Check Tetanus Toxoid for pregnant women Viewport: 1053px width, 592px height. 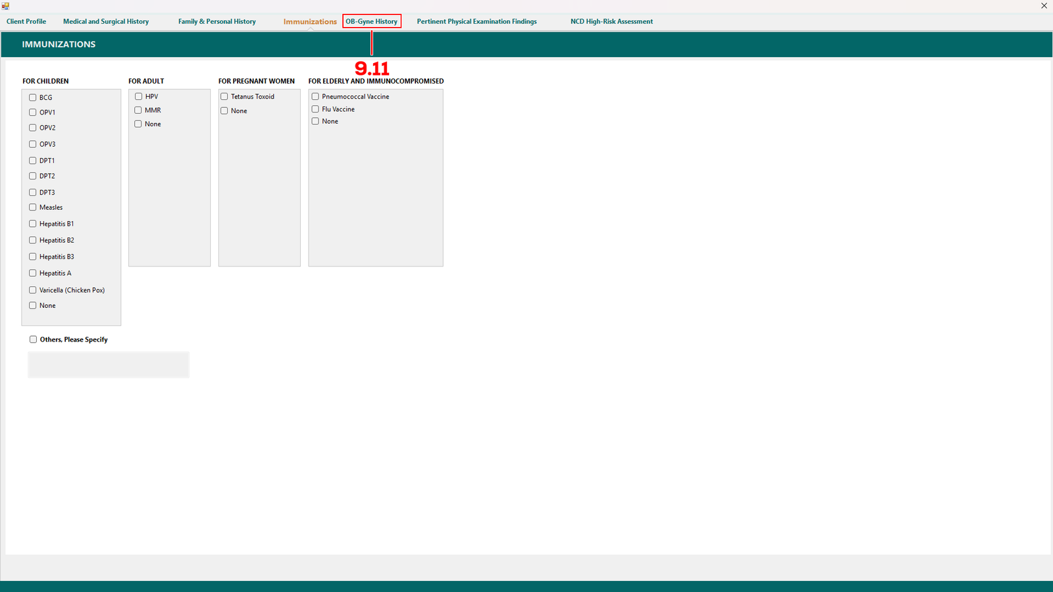[x=224, y=97]
